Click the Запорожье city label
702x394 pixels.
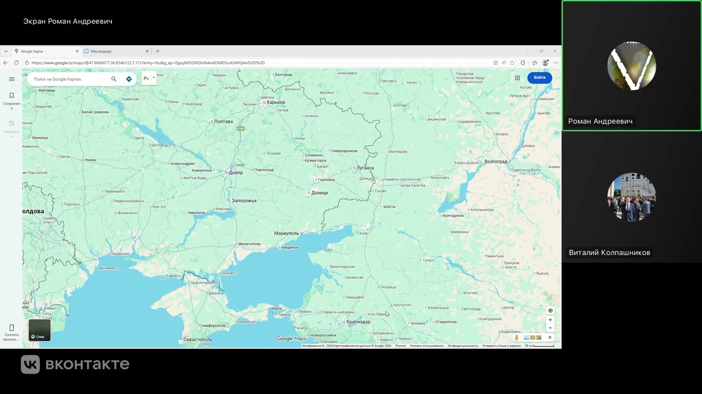click(x=244, y=200)
